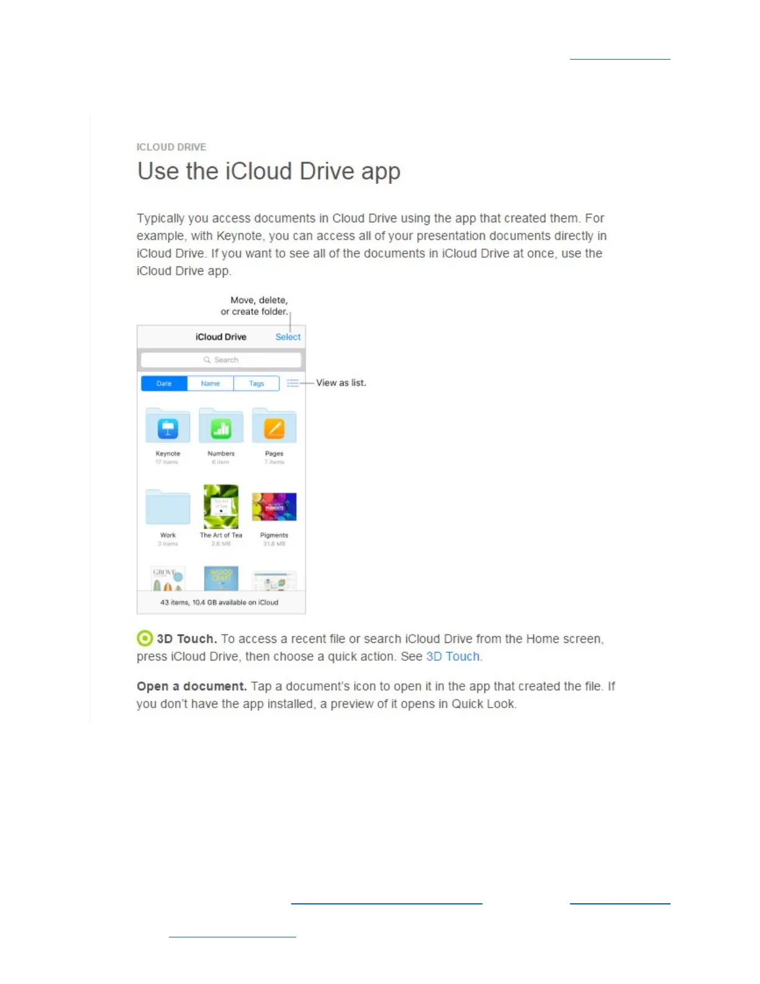
Task: Click the Use the iCloud Drive app heading
Action: (269, 171)
